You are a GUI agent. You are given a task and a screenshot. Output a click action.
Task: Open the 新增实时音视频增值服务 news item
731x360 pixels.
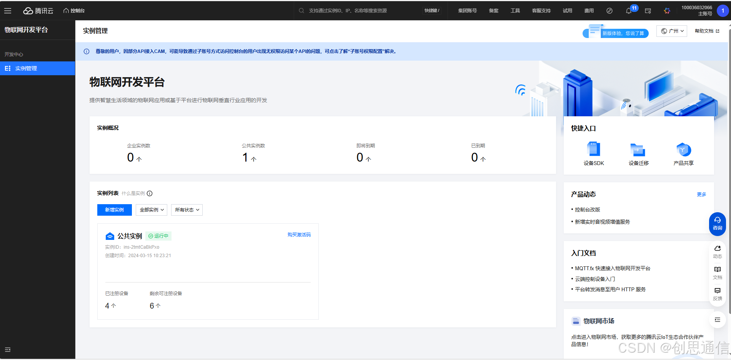click(x=602, y=222)
